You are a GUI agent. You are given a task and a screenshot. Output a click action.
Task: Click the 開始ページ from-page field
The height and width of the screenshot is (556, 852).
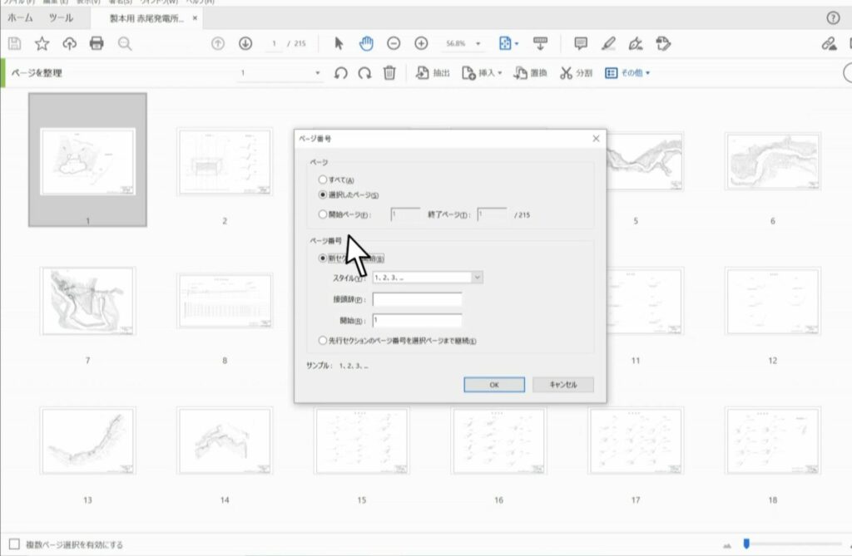405,214
